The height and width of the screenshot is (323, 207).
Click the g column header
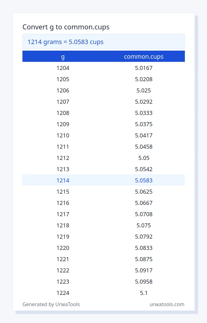pyautogui.click(x=63, y=57)
